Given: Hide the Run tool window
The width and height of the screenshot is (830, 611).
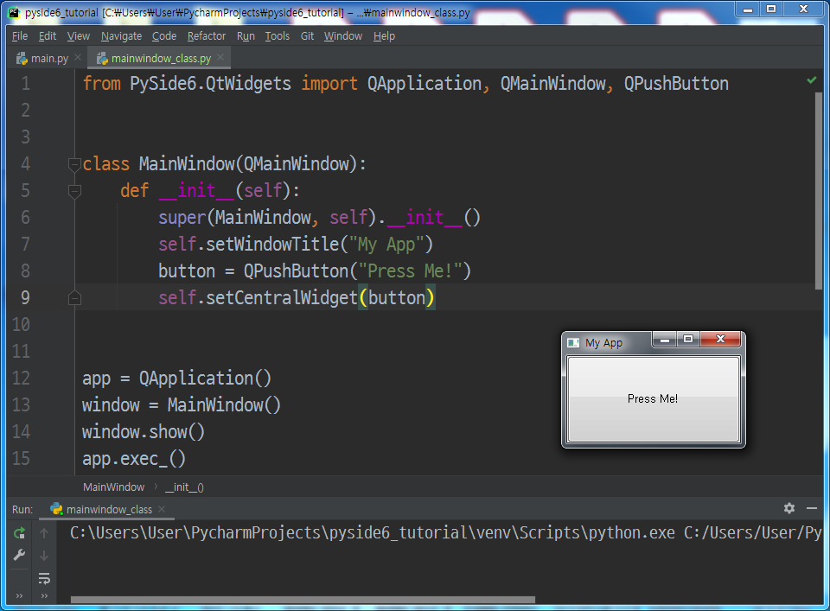Looking at the screenshot, I should coord(812,508).
